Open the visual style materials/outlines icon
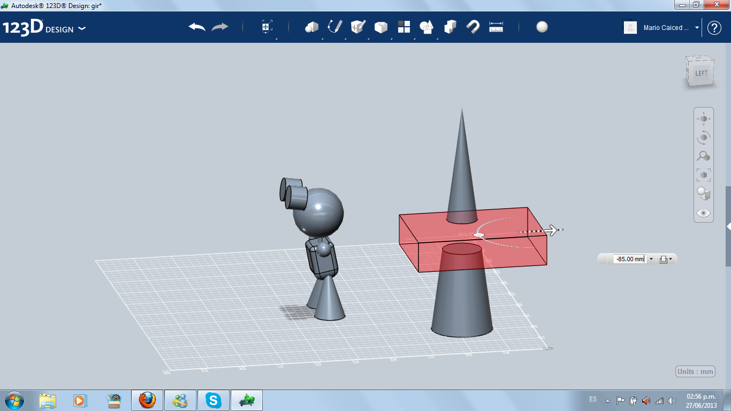 [x=703, y=193]
